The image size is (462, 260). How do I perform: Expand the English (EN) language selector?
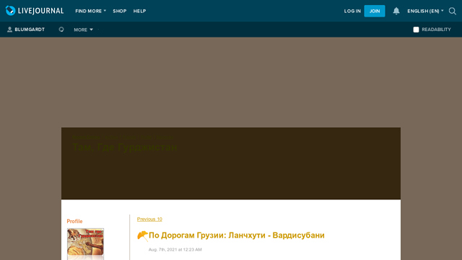tap(425, 11)
